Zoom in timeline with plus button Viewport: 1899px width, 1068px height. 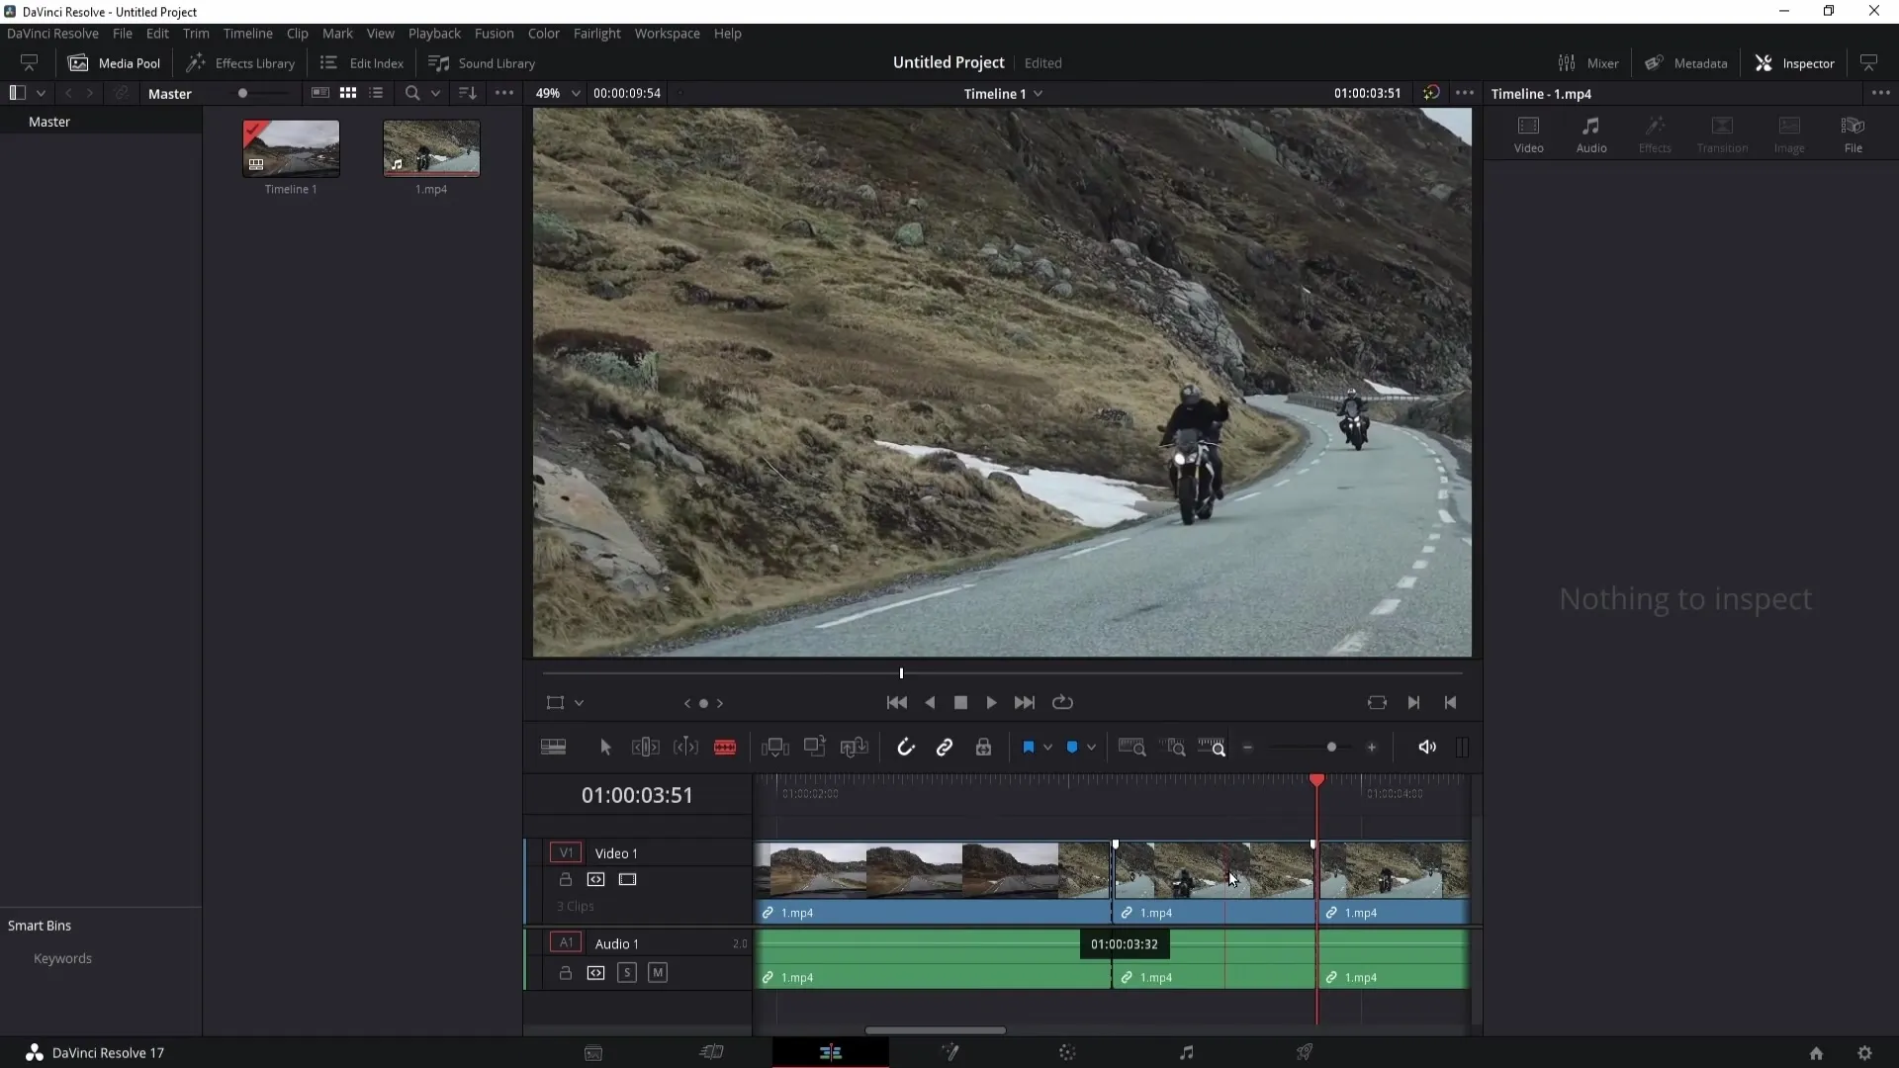pyautogui.click(x=1372, y=748)
